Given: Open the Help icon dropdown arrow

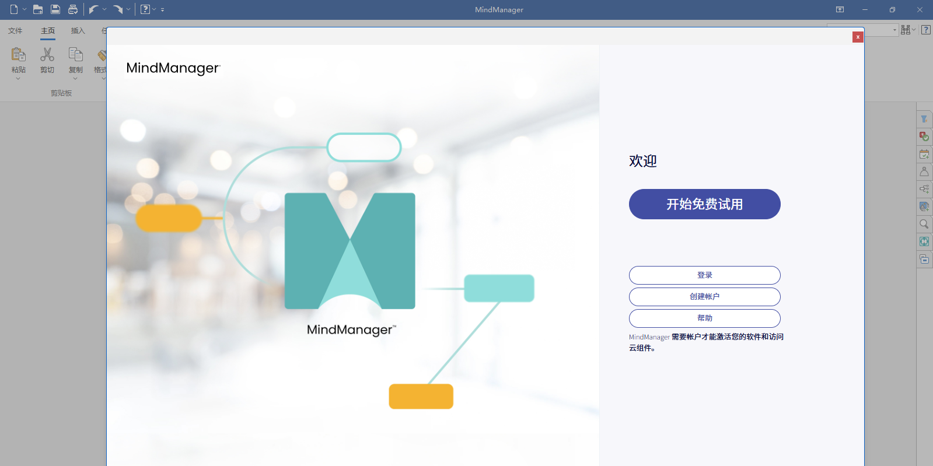Looking at the screenshot, I should click(x=154, y=9).
